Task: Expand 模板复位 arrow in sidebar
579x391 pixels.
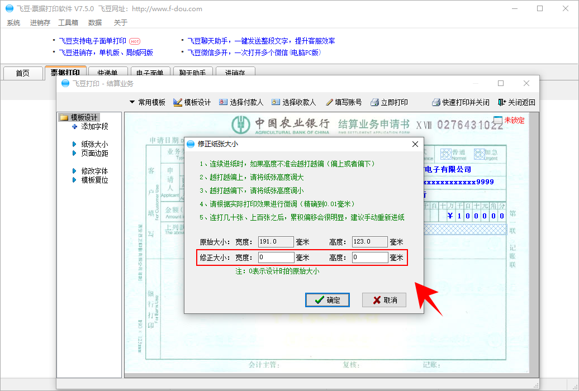Action: [74, 180]
